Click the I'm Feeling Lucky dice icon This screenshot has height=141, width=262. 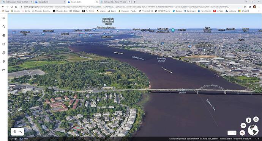(4, 44)
